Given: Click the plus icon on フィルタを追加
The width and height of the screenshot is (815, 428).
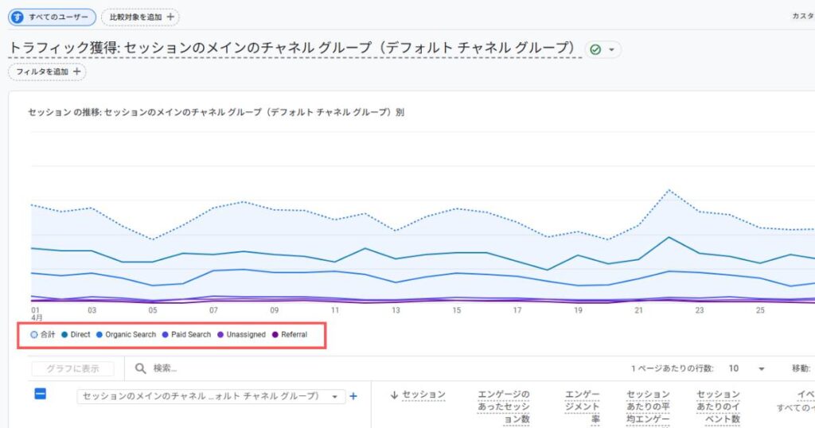Looking at the screenshot, I should tap(77, 72).
